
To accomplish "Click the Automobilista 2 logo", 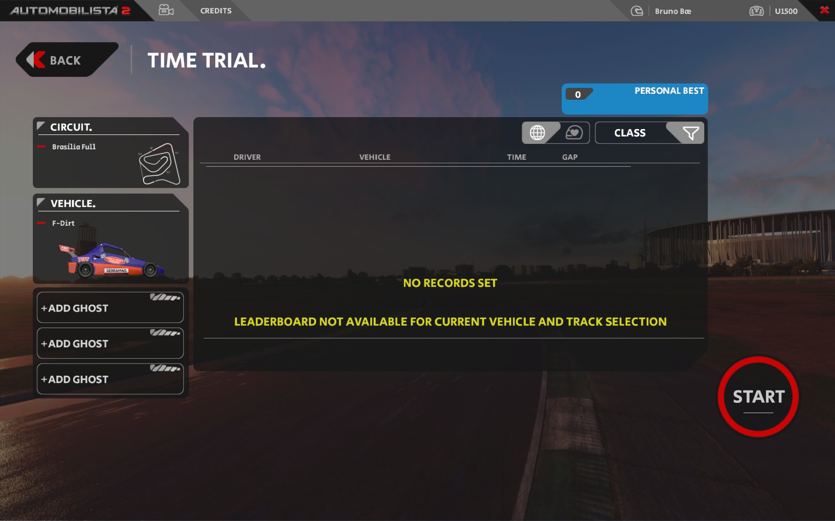I will 70,10.
